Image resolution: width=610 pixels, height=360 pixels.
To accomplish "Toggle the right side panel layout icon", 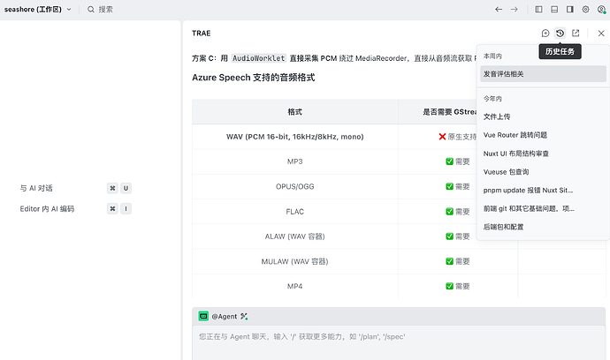I will 570,10.
